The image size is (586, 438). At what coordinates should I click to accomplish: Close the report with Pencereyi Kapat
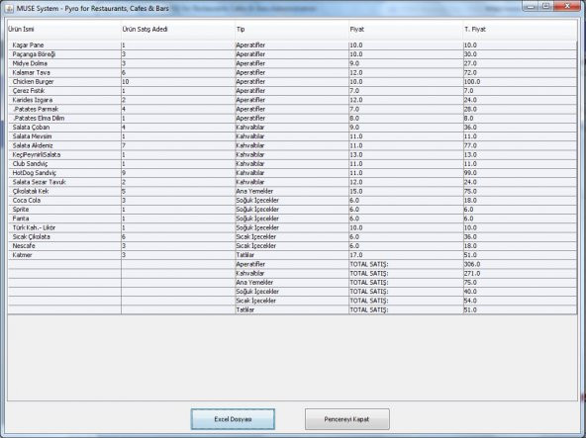346,419
